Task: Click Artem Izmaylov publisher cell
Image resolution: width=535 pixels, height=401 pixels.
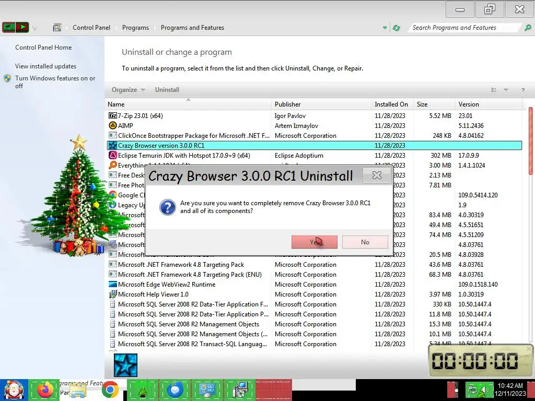Action: click(x=297, y=126)
